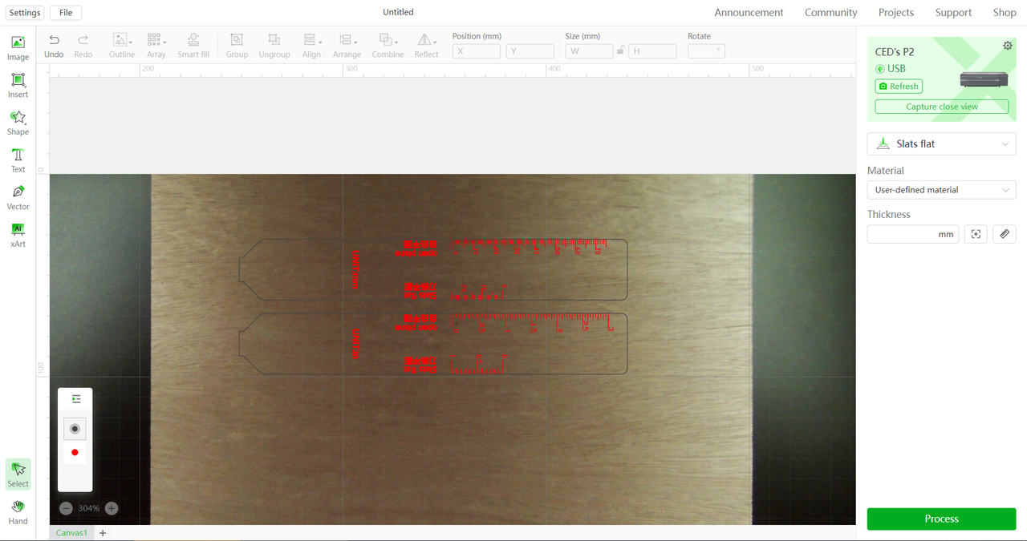
Task: Open the Slats flat mode dropdown
Action: [941, 143]
